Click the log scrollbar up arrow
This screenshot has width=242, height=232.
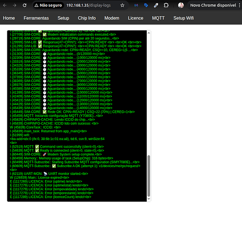[x=149, y=33]
